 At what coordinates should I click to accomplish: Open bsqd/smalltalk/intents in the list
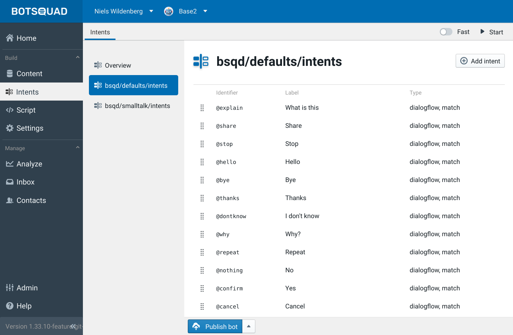point(137,106)
